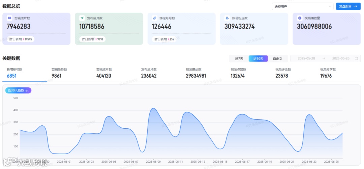Screen dimensions: 364x169
Task: Click the 关键数据 heading
Action: point(11,58)
